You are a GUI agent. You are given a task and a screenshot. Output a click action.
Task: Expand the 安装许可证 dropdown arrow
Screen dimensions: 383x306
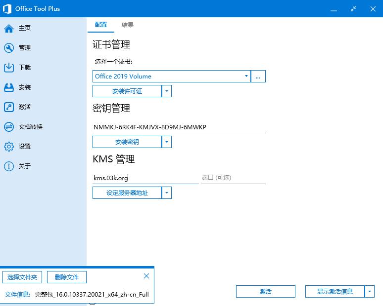[x=167, y=91]
